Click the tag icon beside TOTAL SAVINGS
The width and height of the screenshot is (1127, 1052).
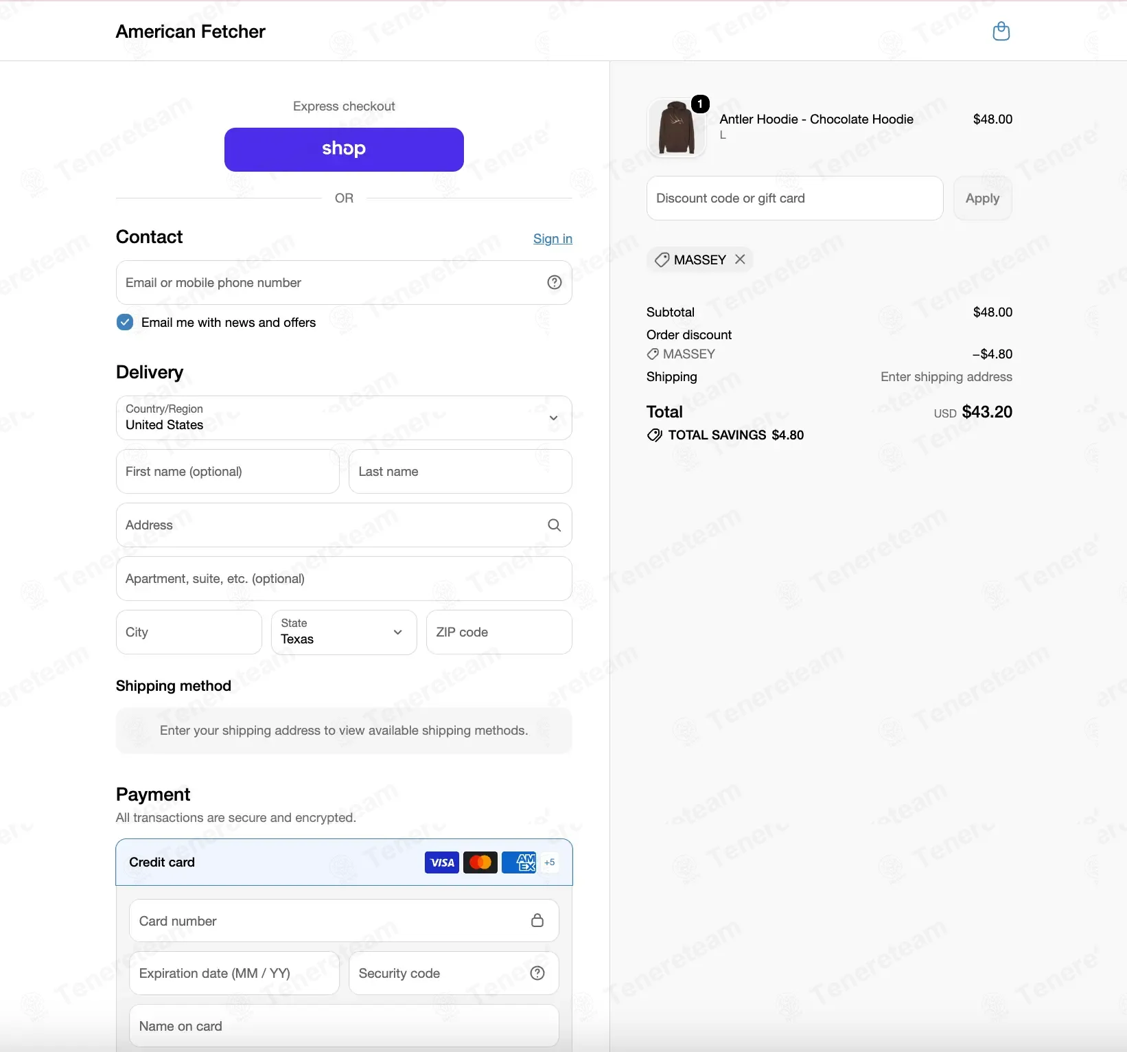(655, 435)
